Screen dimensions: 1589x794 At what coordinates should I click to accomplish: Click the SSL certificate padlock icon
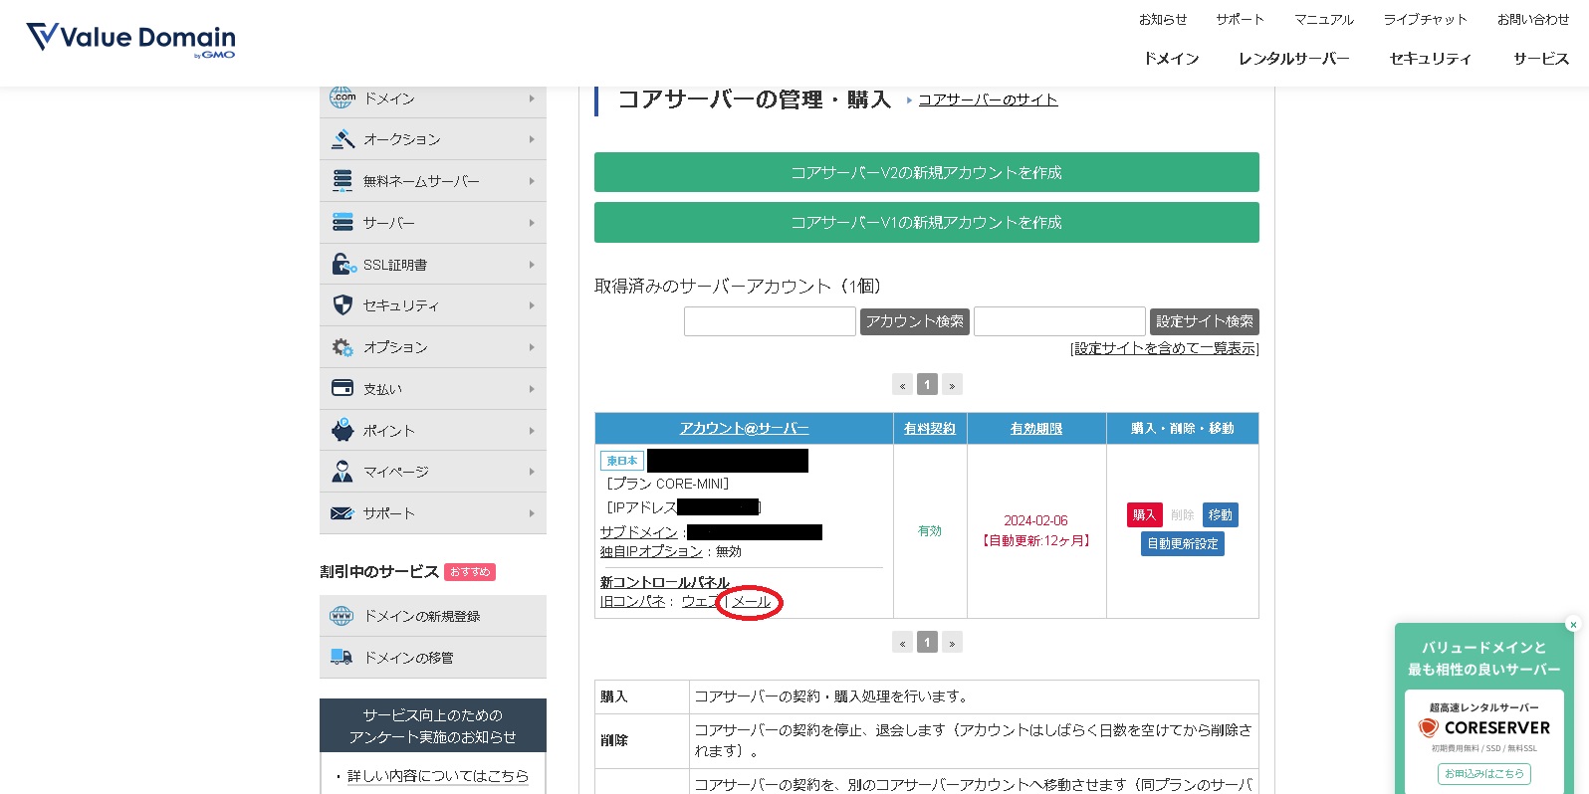[343, 265]
